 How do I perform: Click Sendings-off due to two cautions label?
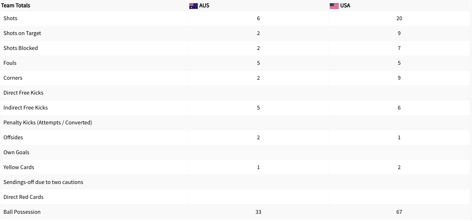pyautogui.click(x=43, y=182)
